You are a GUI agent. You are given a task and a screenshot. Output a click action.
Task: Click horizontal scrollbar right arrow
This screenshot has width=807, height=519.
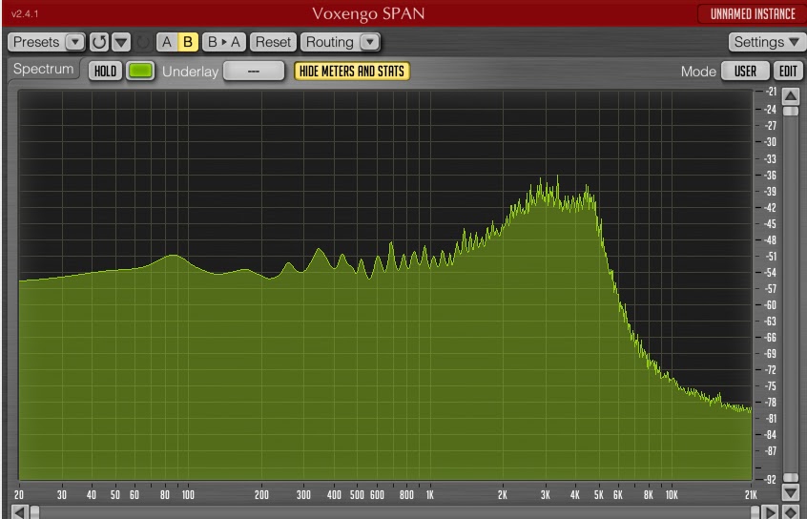tap(771, 512)
